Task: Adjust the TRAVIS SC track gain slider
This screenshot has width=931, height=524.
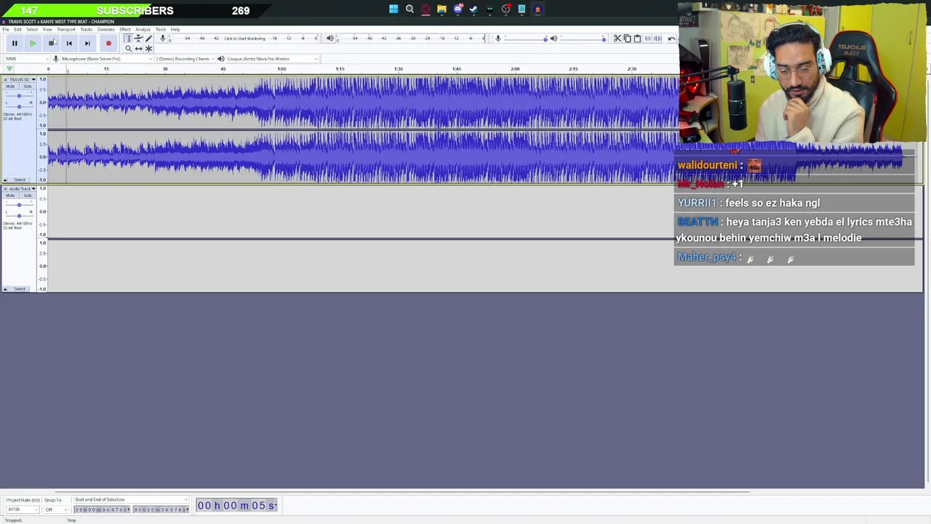Action: click(x=19, y=96)
